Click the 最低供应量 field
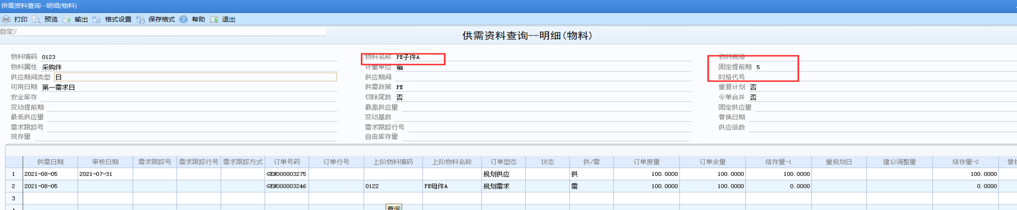The image size is (1017, 210). 192,117
